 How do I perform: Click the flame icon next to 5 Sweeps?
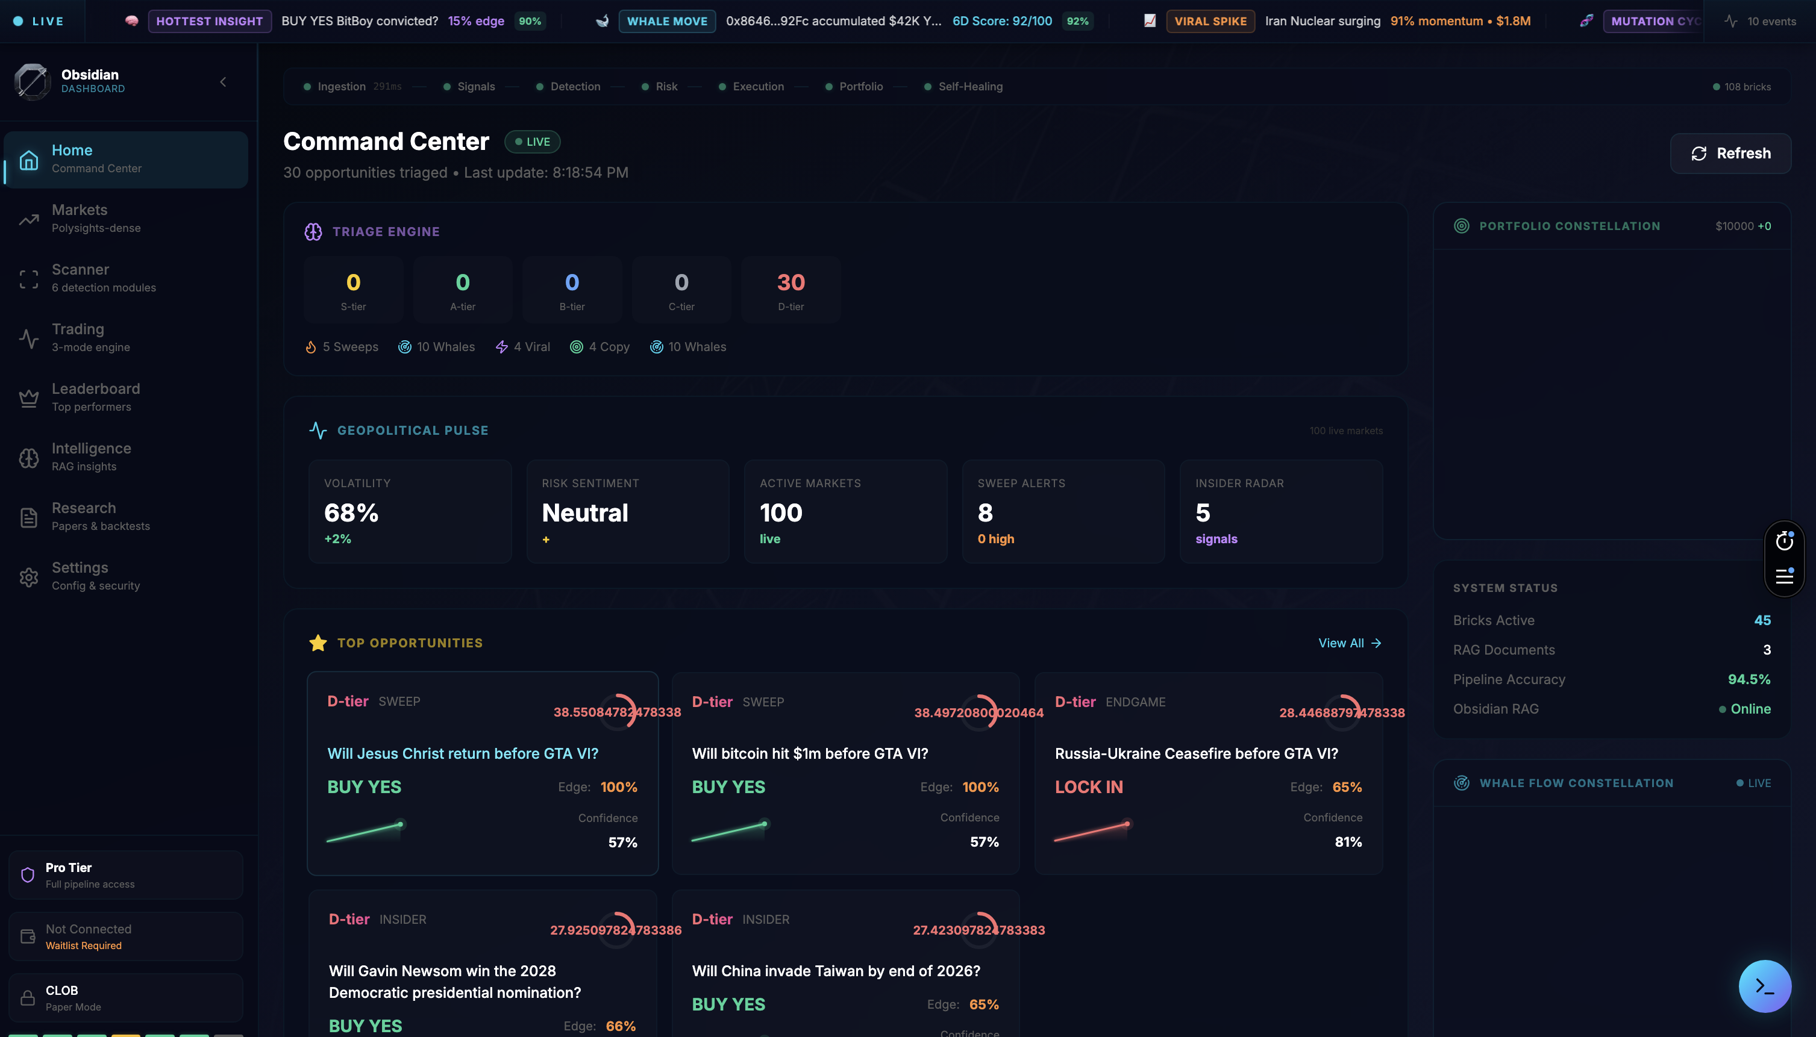(x=312, y=347)
